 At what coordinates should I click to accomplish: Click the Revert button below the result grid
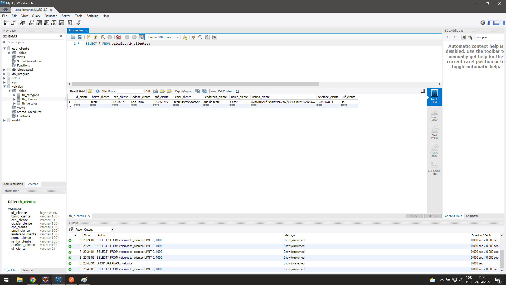(x=433, y=216)
